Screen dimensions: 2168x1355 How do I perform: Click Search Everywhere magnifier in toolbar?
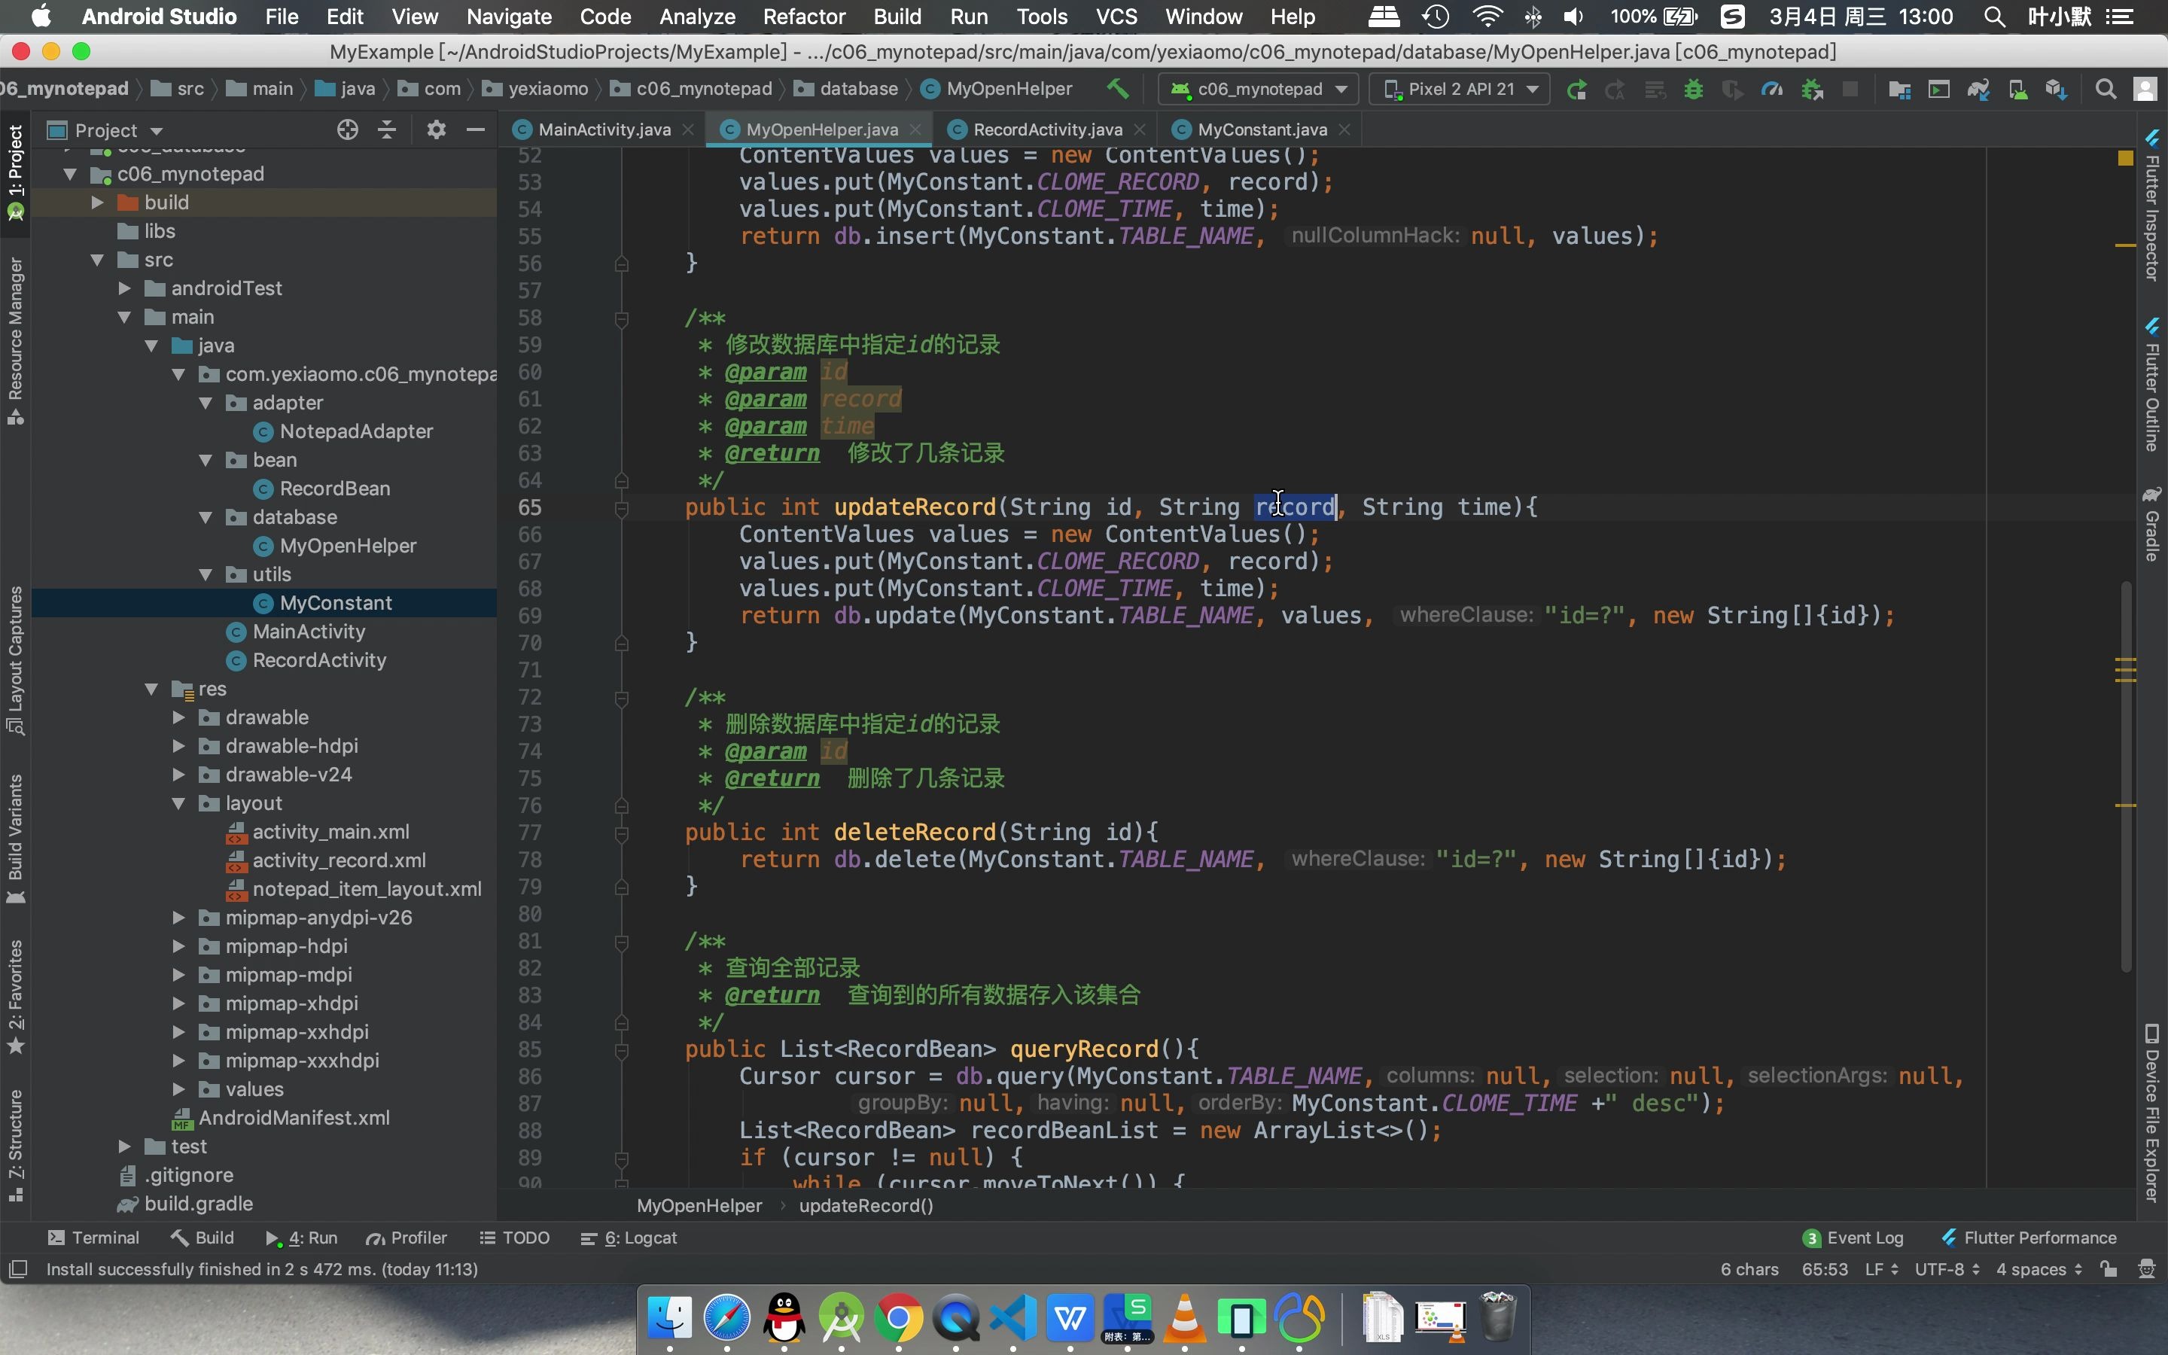click(2106, 90)
